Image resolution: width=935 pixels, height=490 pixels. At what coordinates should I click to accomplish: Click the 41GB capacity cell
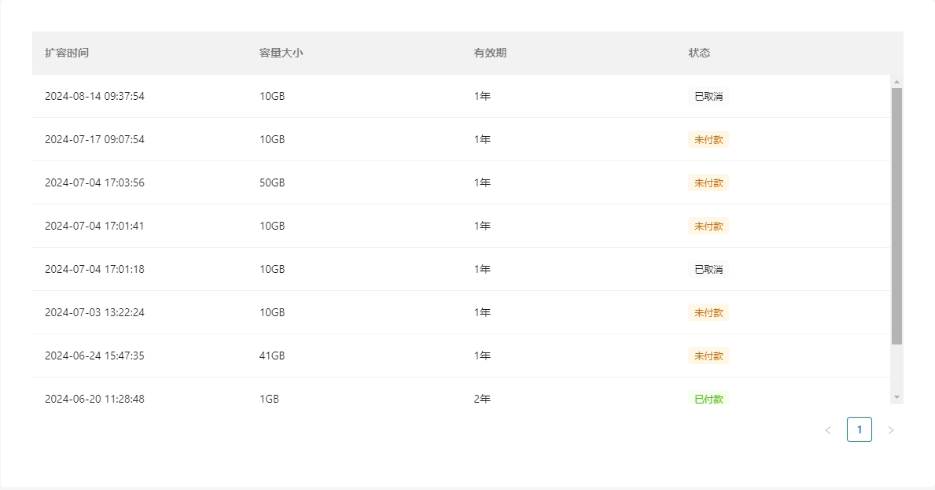point(272,356)
